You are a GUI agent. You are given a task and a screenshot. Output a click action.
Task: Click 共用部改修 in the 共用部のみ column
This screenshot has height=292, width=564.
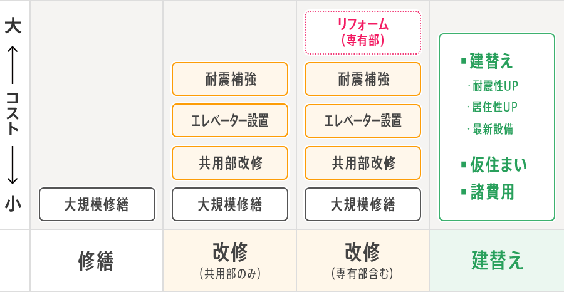click(230, 163)
